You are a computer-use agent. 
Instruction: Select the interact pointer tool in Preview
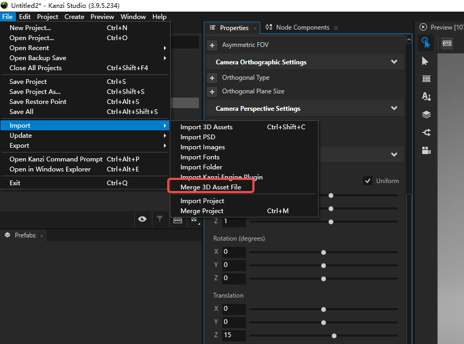tap(426, 43)
